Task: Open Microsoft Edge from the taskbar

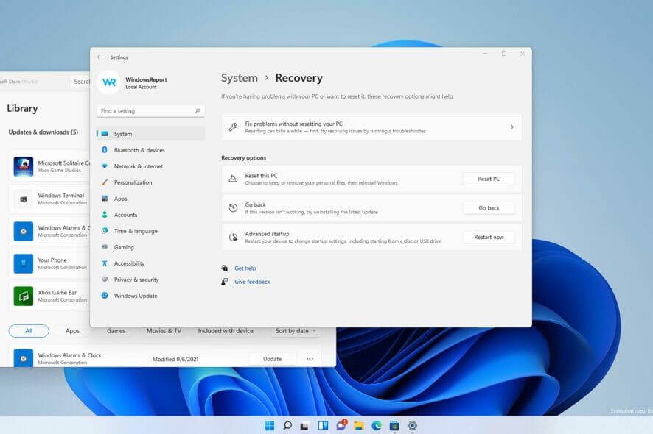Action: [x=377, y=426]
